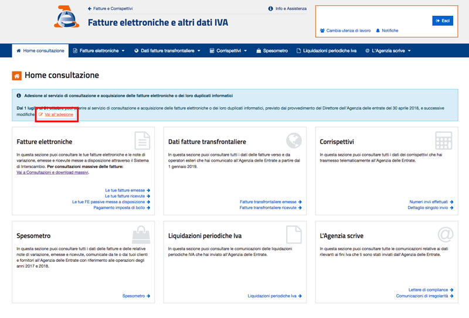The width and height of the screenshot is (469, 318).
Task: Click the info icon in adesione banner
Action: pyautogui.click(x=19, y=95)
